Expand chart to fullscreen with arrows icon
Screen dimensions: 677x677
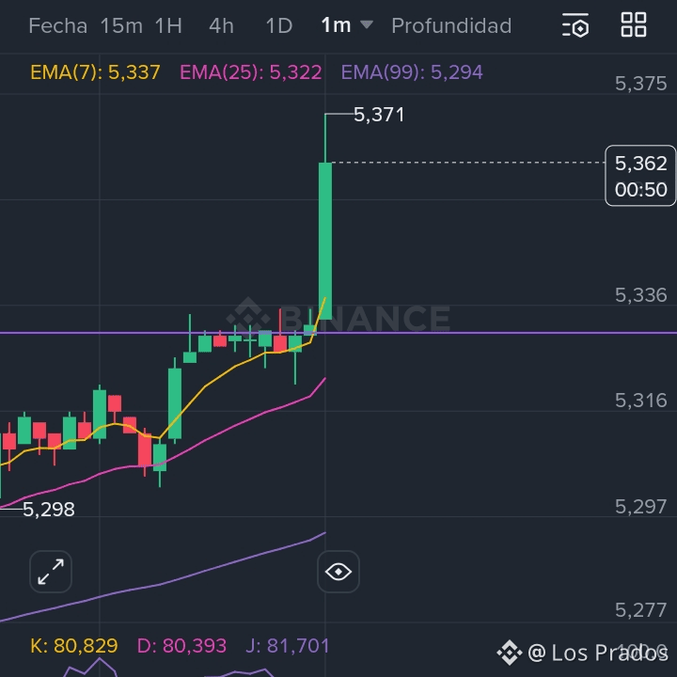tap(51, 572)
